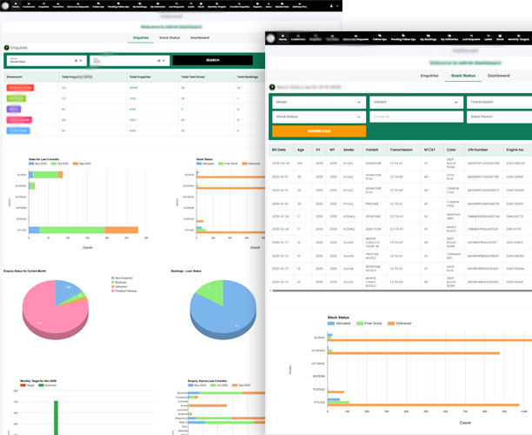Expand the Model dropdown filter
Image resolution: width=532 pixels, height=435 pixels.
click(x=317, y=101)
